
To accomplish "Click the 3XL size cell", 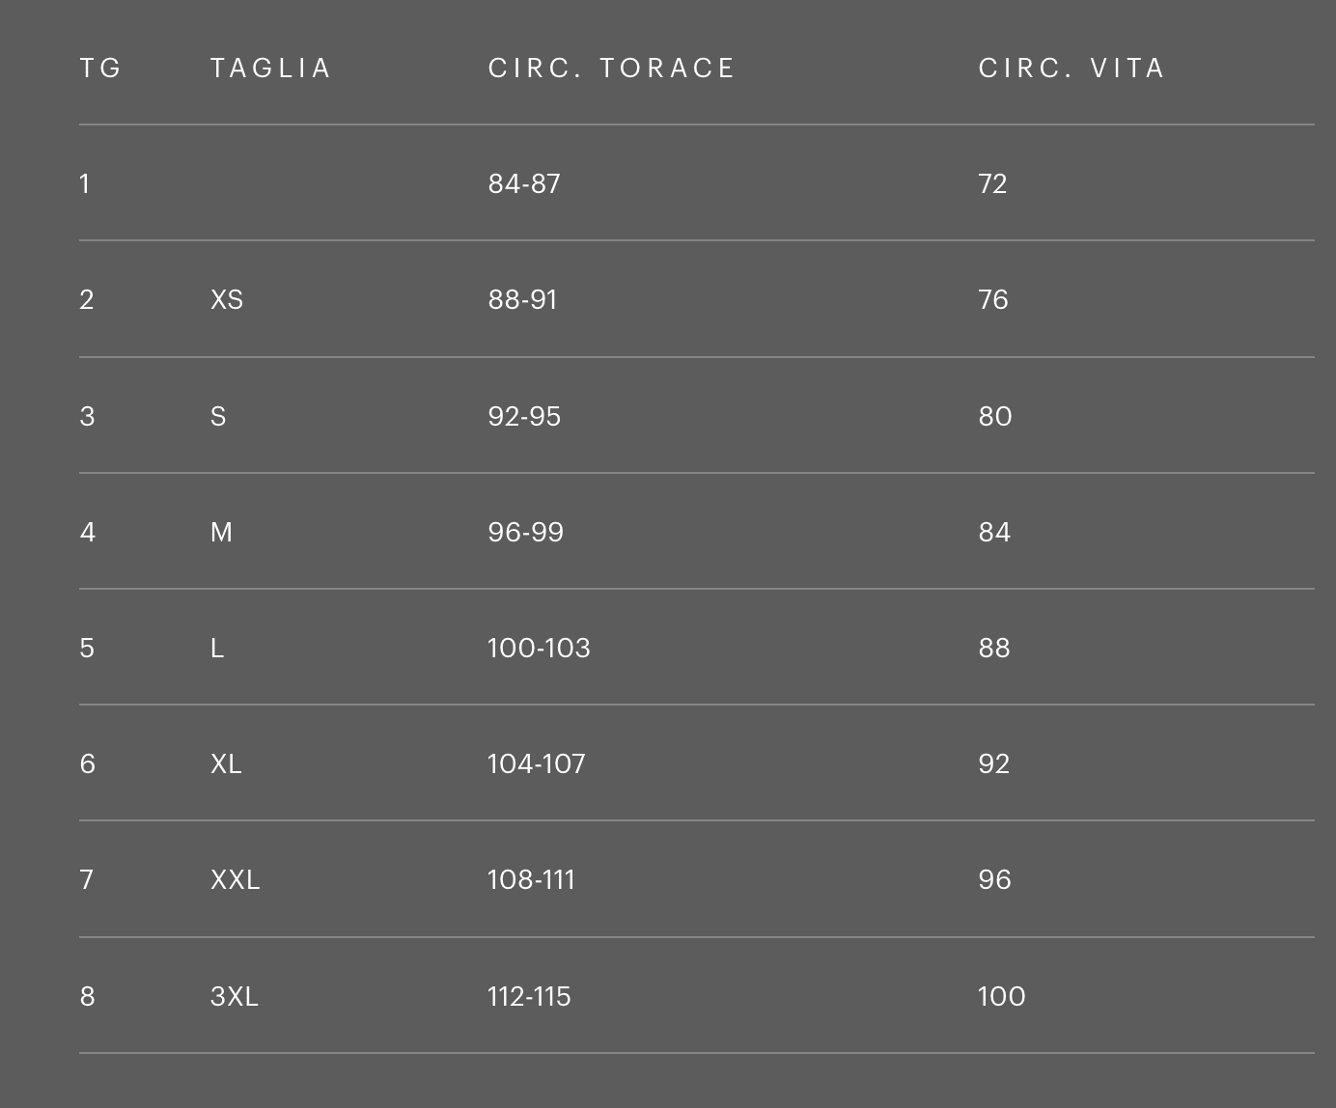I will point(234,997).
